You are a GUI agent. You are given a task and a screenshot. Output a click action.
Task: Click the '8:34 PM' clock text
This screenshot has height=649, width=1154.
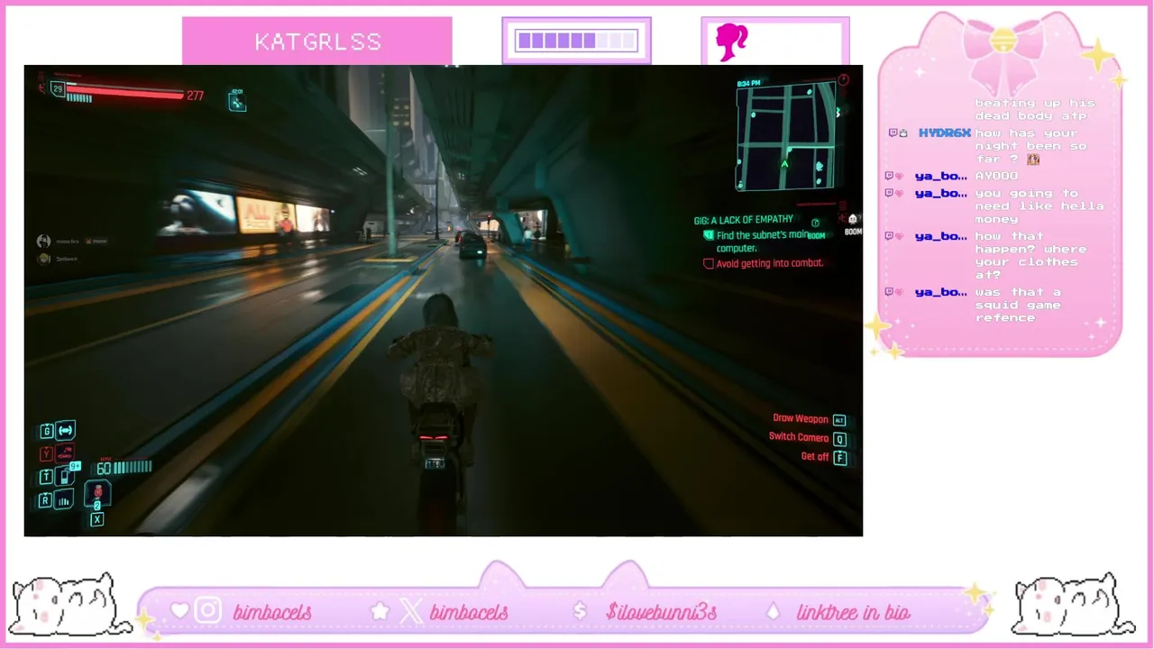[748, 83]
